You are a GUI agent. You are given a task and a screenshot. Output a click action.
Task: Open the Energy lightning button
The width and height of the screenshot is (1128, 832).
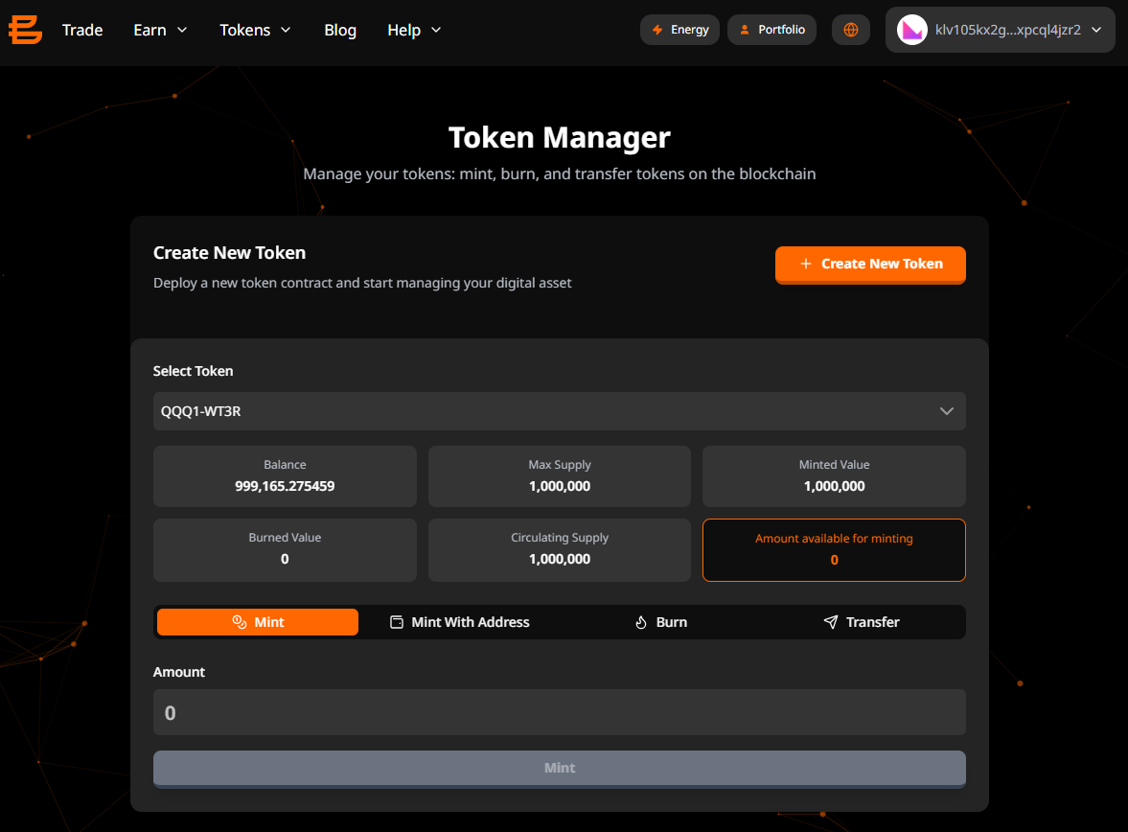click(x=679, y=30)
